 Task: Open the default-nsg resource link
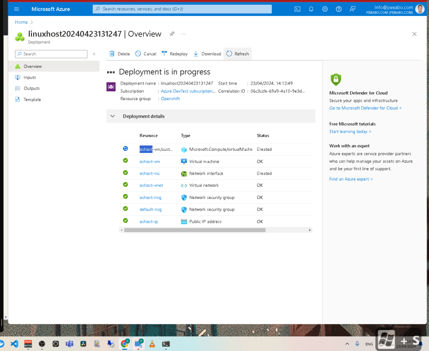(151, 209)
